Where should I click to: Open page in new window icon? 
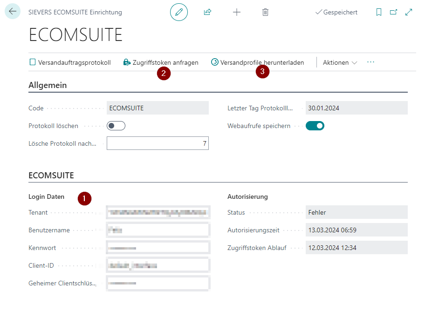(x=393, y=12)
